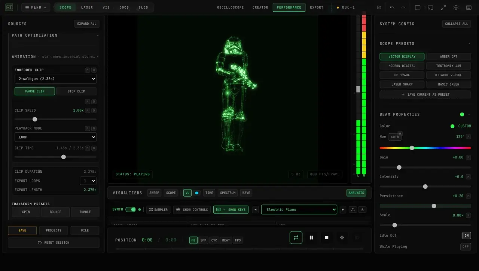Click the upload preset icon beside Electric Piano
This screenshot has height=271, width=479.
[x=353, y=210]
